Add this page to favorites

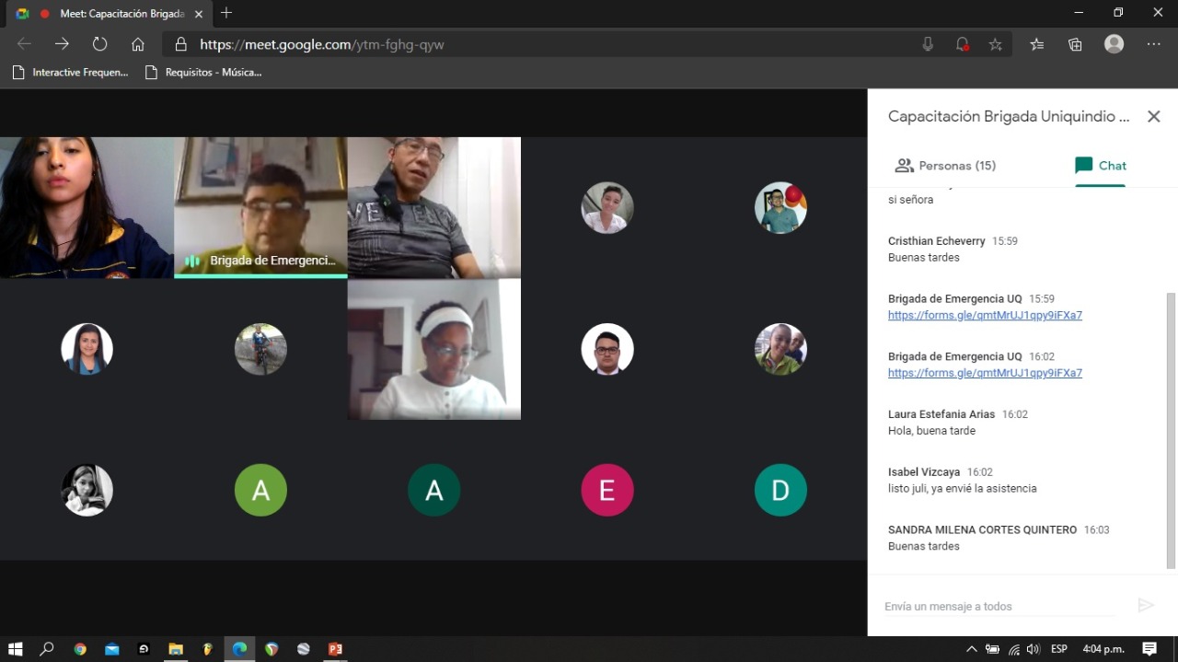(996, 44)
